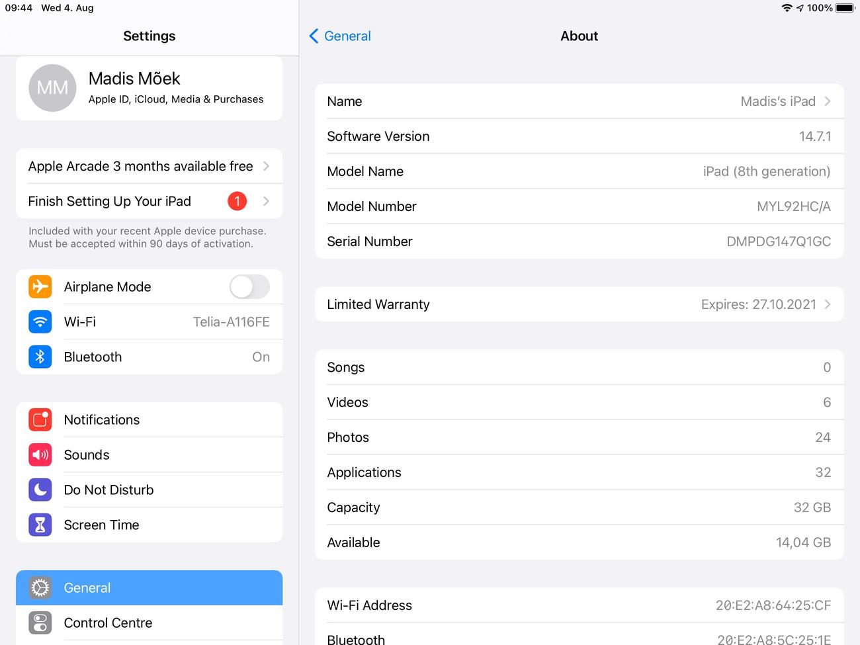Tap the Capacity 32 GB row
This screenshot has height=645, width=860.
coord(579,507)
